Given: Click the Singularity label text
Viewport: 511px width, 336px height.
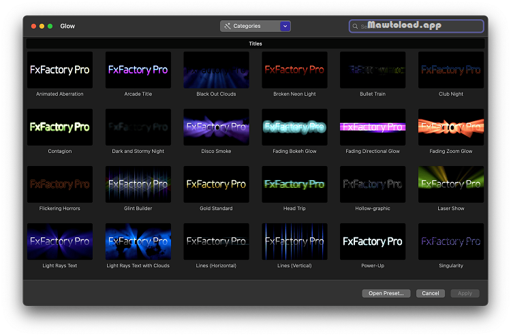Looking at the screenshot, I should pos(451,266).
